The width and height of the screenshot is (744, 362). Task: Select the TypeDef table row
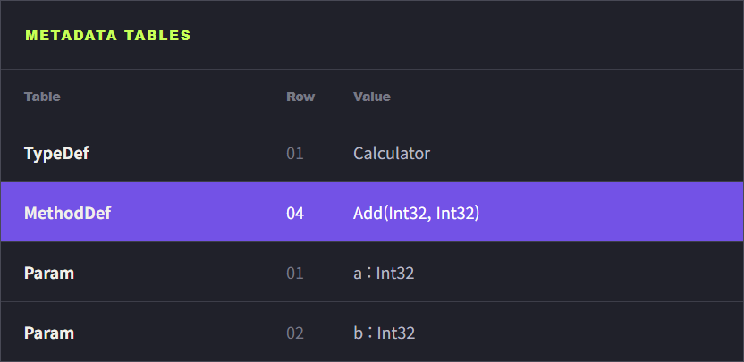pyautogui.click(x=372, y=152)
